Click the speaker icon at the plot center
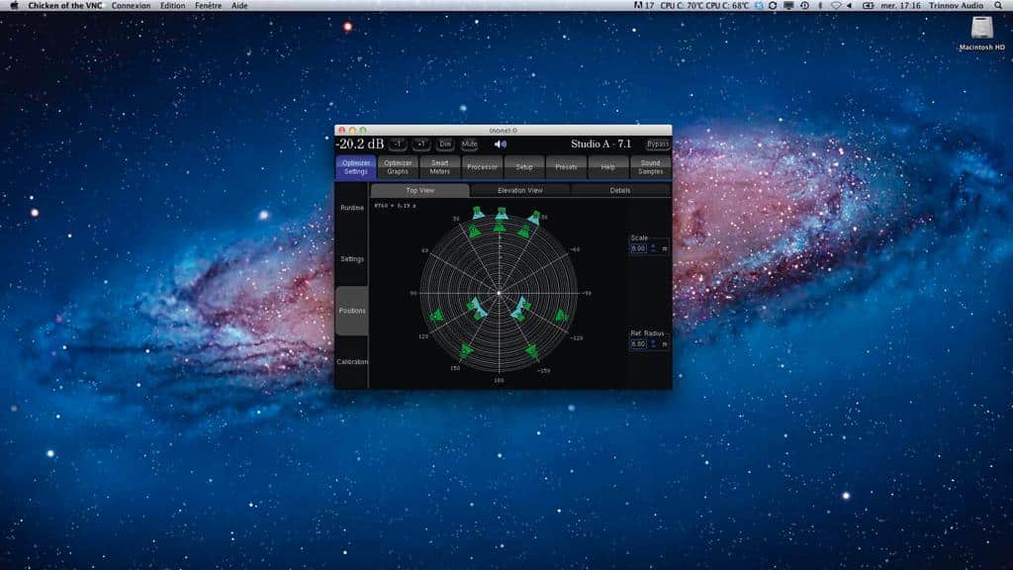This screenshot has width=1013, height=570. [498, 291]
